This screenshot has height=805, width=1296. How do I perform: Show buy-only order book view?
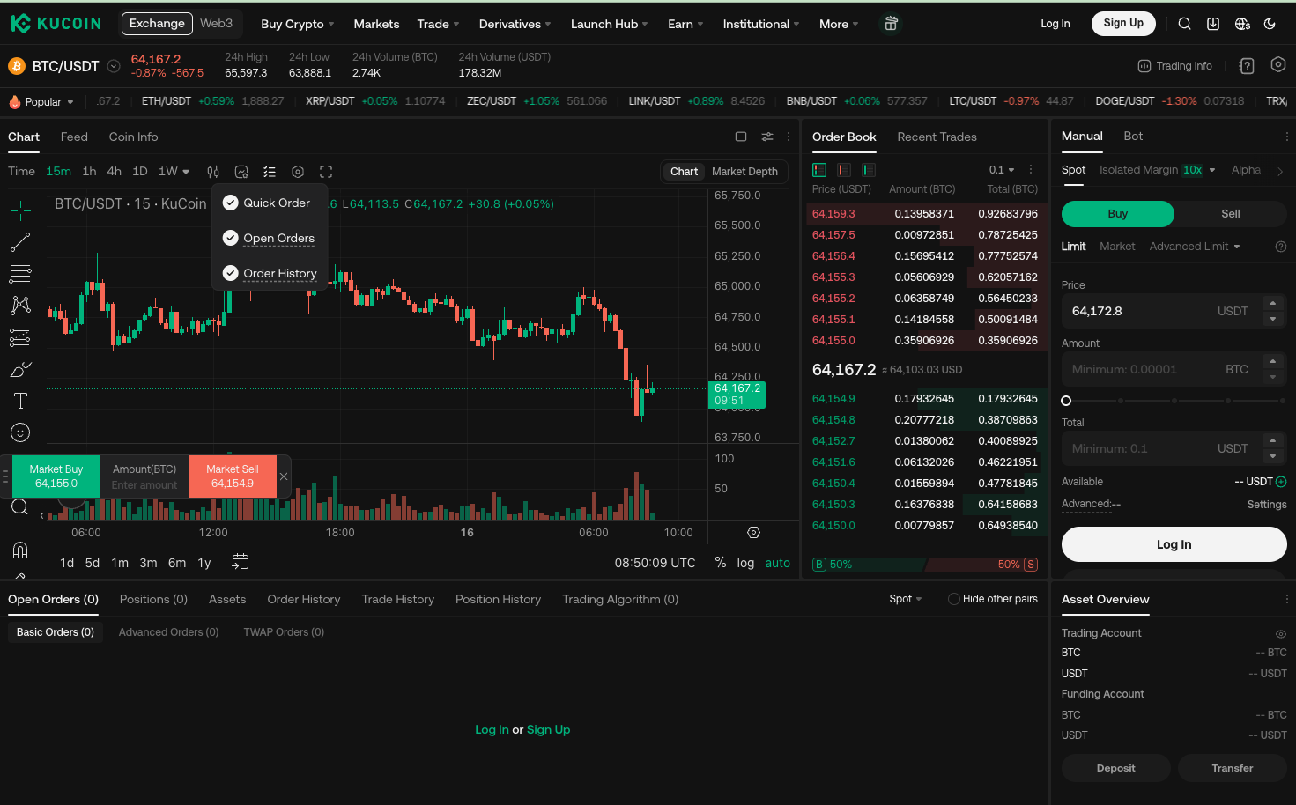[869, 170]
